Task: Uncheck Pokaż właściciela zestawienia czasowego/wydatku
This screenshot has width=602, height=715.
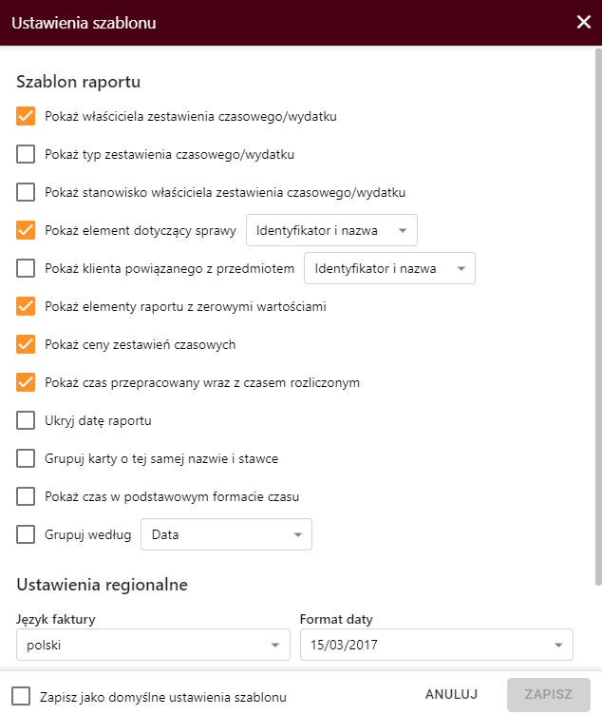Action: (x=26, y=116)
